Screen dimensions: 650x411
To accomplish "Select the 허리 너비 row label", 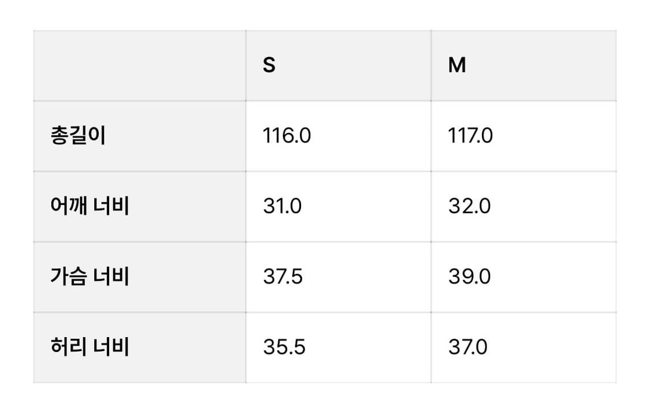I will (90, 347).
